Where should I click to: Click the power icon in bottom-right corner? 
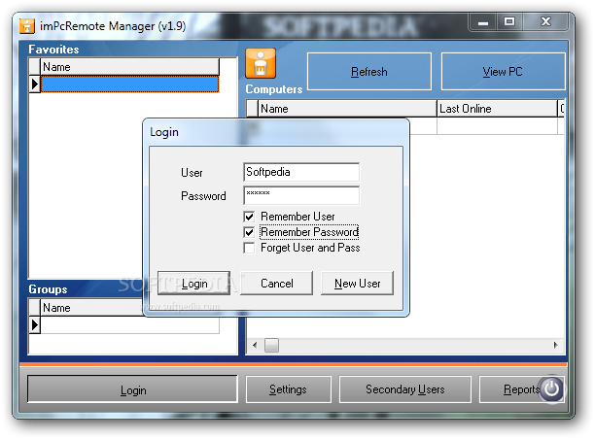(x=551, y=389)
